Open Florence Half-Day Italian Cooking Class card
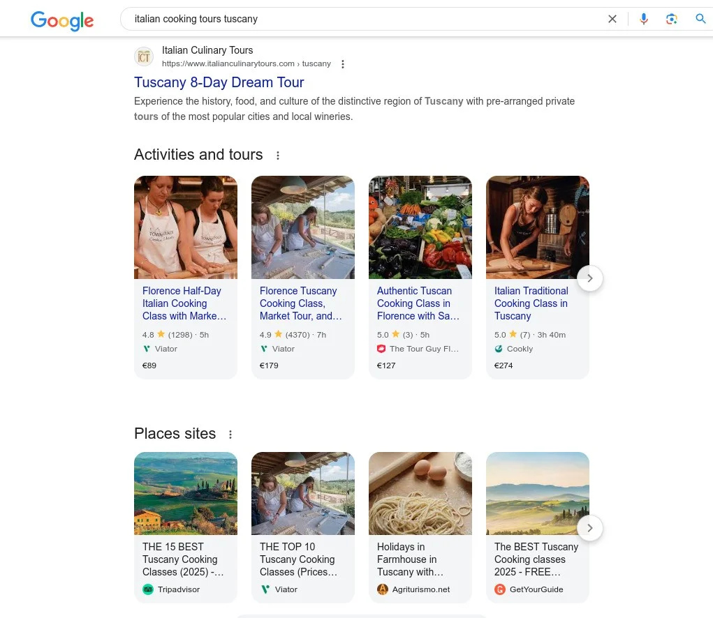Viewport: 713px width, 618px height. 185,303
